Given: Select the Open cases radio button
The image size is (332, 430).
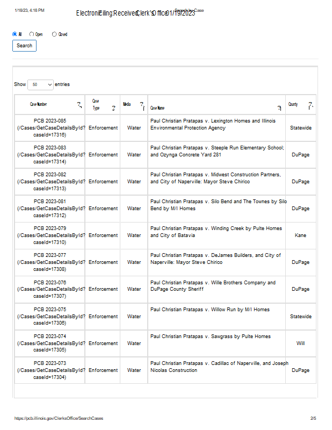Looking at the screenshot, I should (32, 34).
